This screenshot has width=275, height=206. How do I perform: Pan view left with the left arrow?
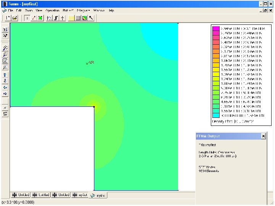pos(5,87)
